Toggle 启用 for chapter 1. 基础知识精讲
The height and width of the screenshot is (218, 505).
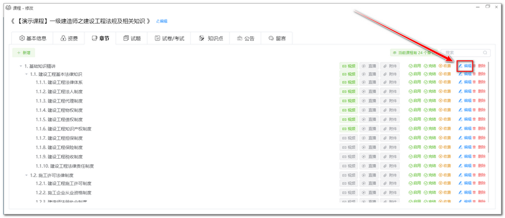415,66
